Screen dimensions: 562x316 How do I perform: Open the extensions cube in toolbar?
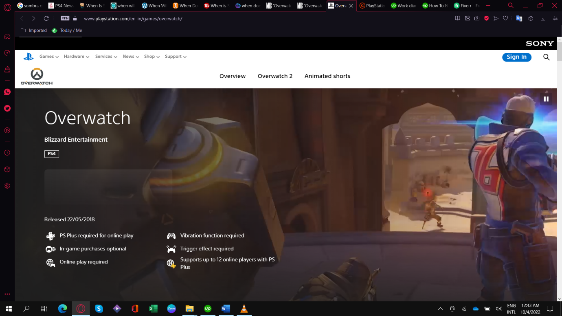[x=531, y=18]
